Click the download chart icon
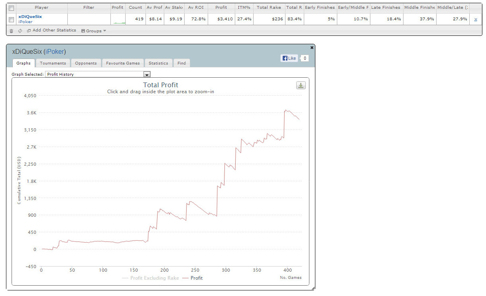 point(301,85)
